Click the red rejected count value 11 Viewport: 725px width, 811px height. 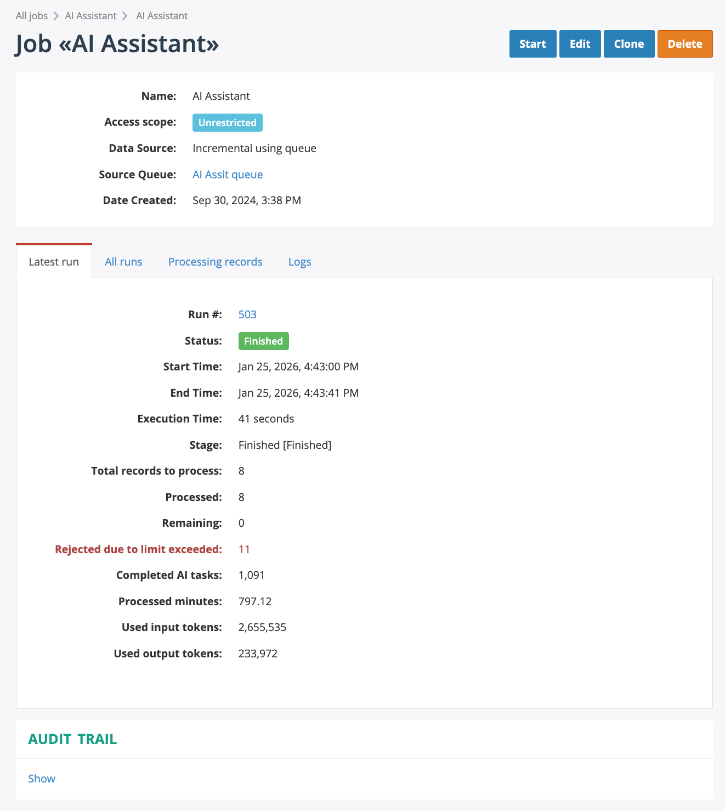(244, 549)
